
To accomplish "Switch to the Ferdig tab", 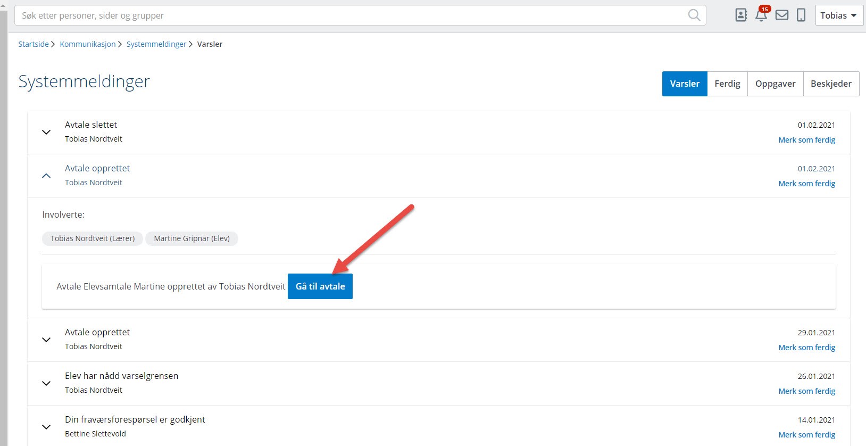I will (x=727, y=84).
